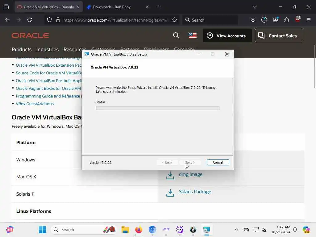
Task: Click the disabled Back button in the Setup dialog
Action: pos(167,162)
